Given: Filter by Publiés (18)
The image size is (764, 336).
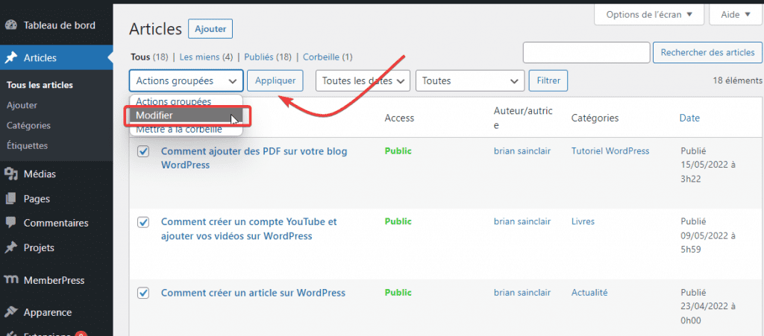Looking at the screenshot, I should click(x=268, y=57).
